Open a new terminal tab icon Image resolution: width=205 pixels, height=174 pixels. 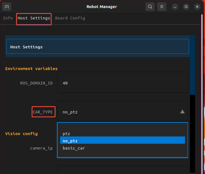point(7,7)
